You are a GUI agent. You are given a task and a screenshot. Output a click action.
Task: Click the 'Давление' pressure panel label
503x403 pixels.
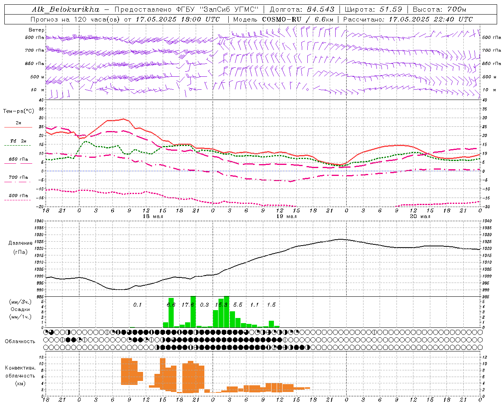click(20, 243)
